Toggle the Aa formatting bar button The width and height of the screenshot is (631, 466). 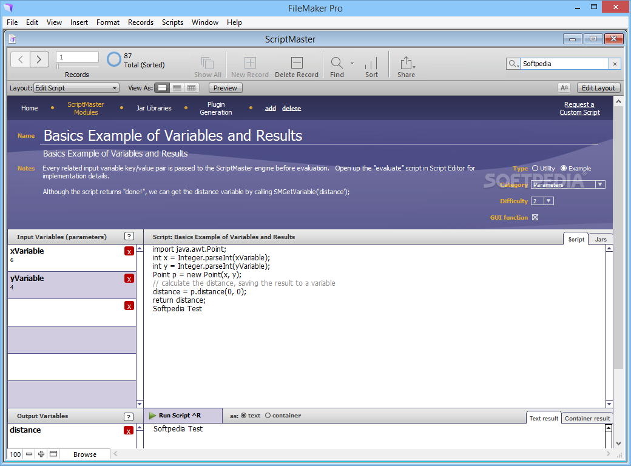(x=564, y=88)
